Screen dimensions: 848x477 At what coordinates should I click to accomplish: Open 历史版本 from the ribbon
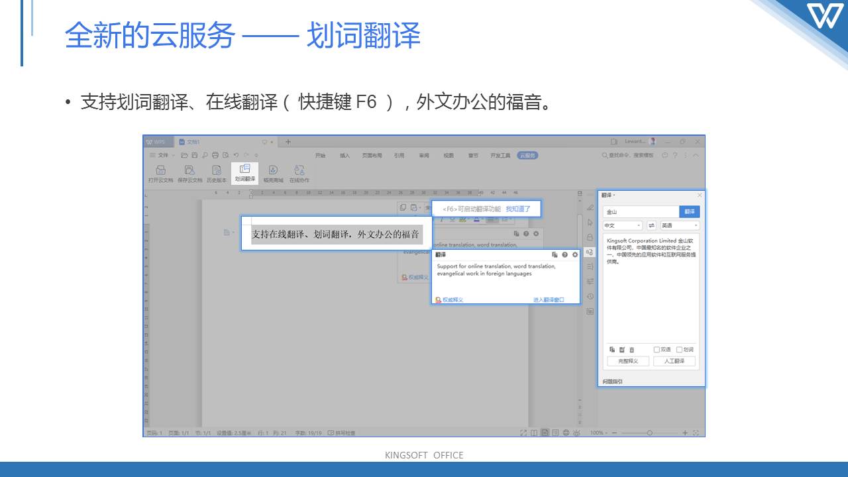[217, 173]
